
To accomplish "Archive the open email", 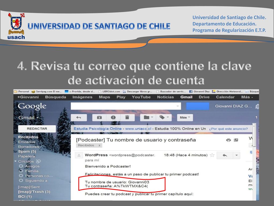I will (x=99, y=117).
